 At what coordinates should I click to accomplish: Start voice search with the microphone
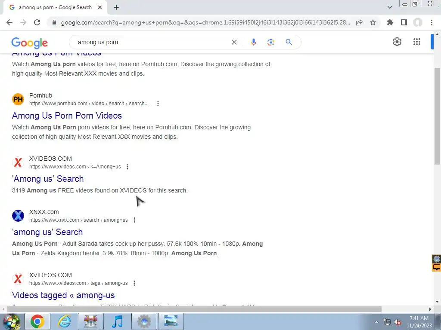pos(253,42)
